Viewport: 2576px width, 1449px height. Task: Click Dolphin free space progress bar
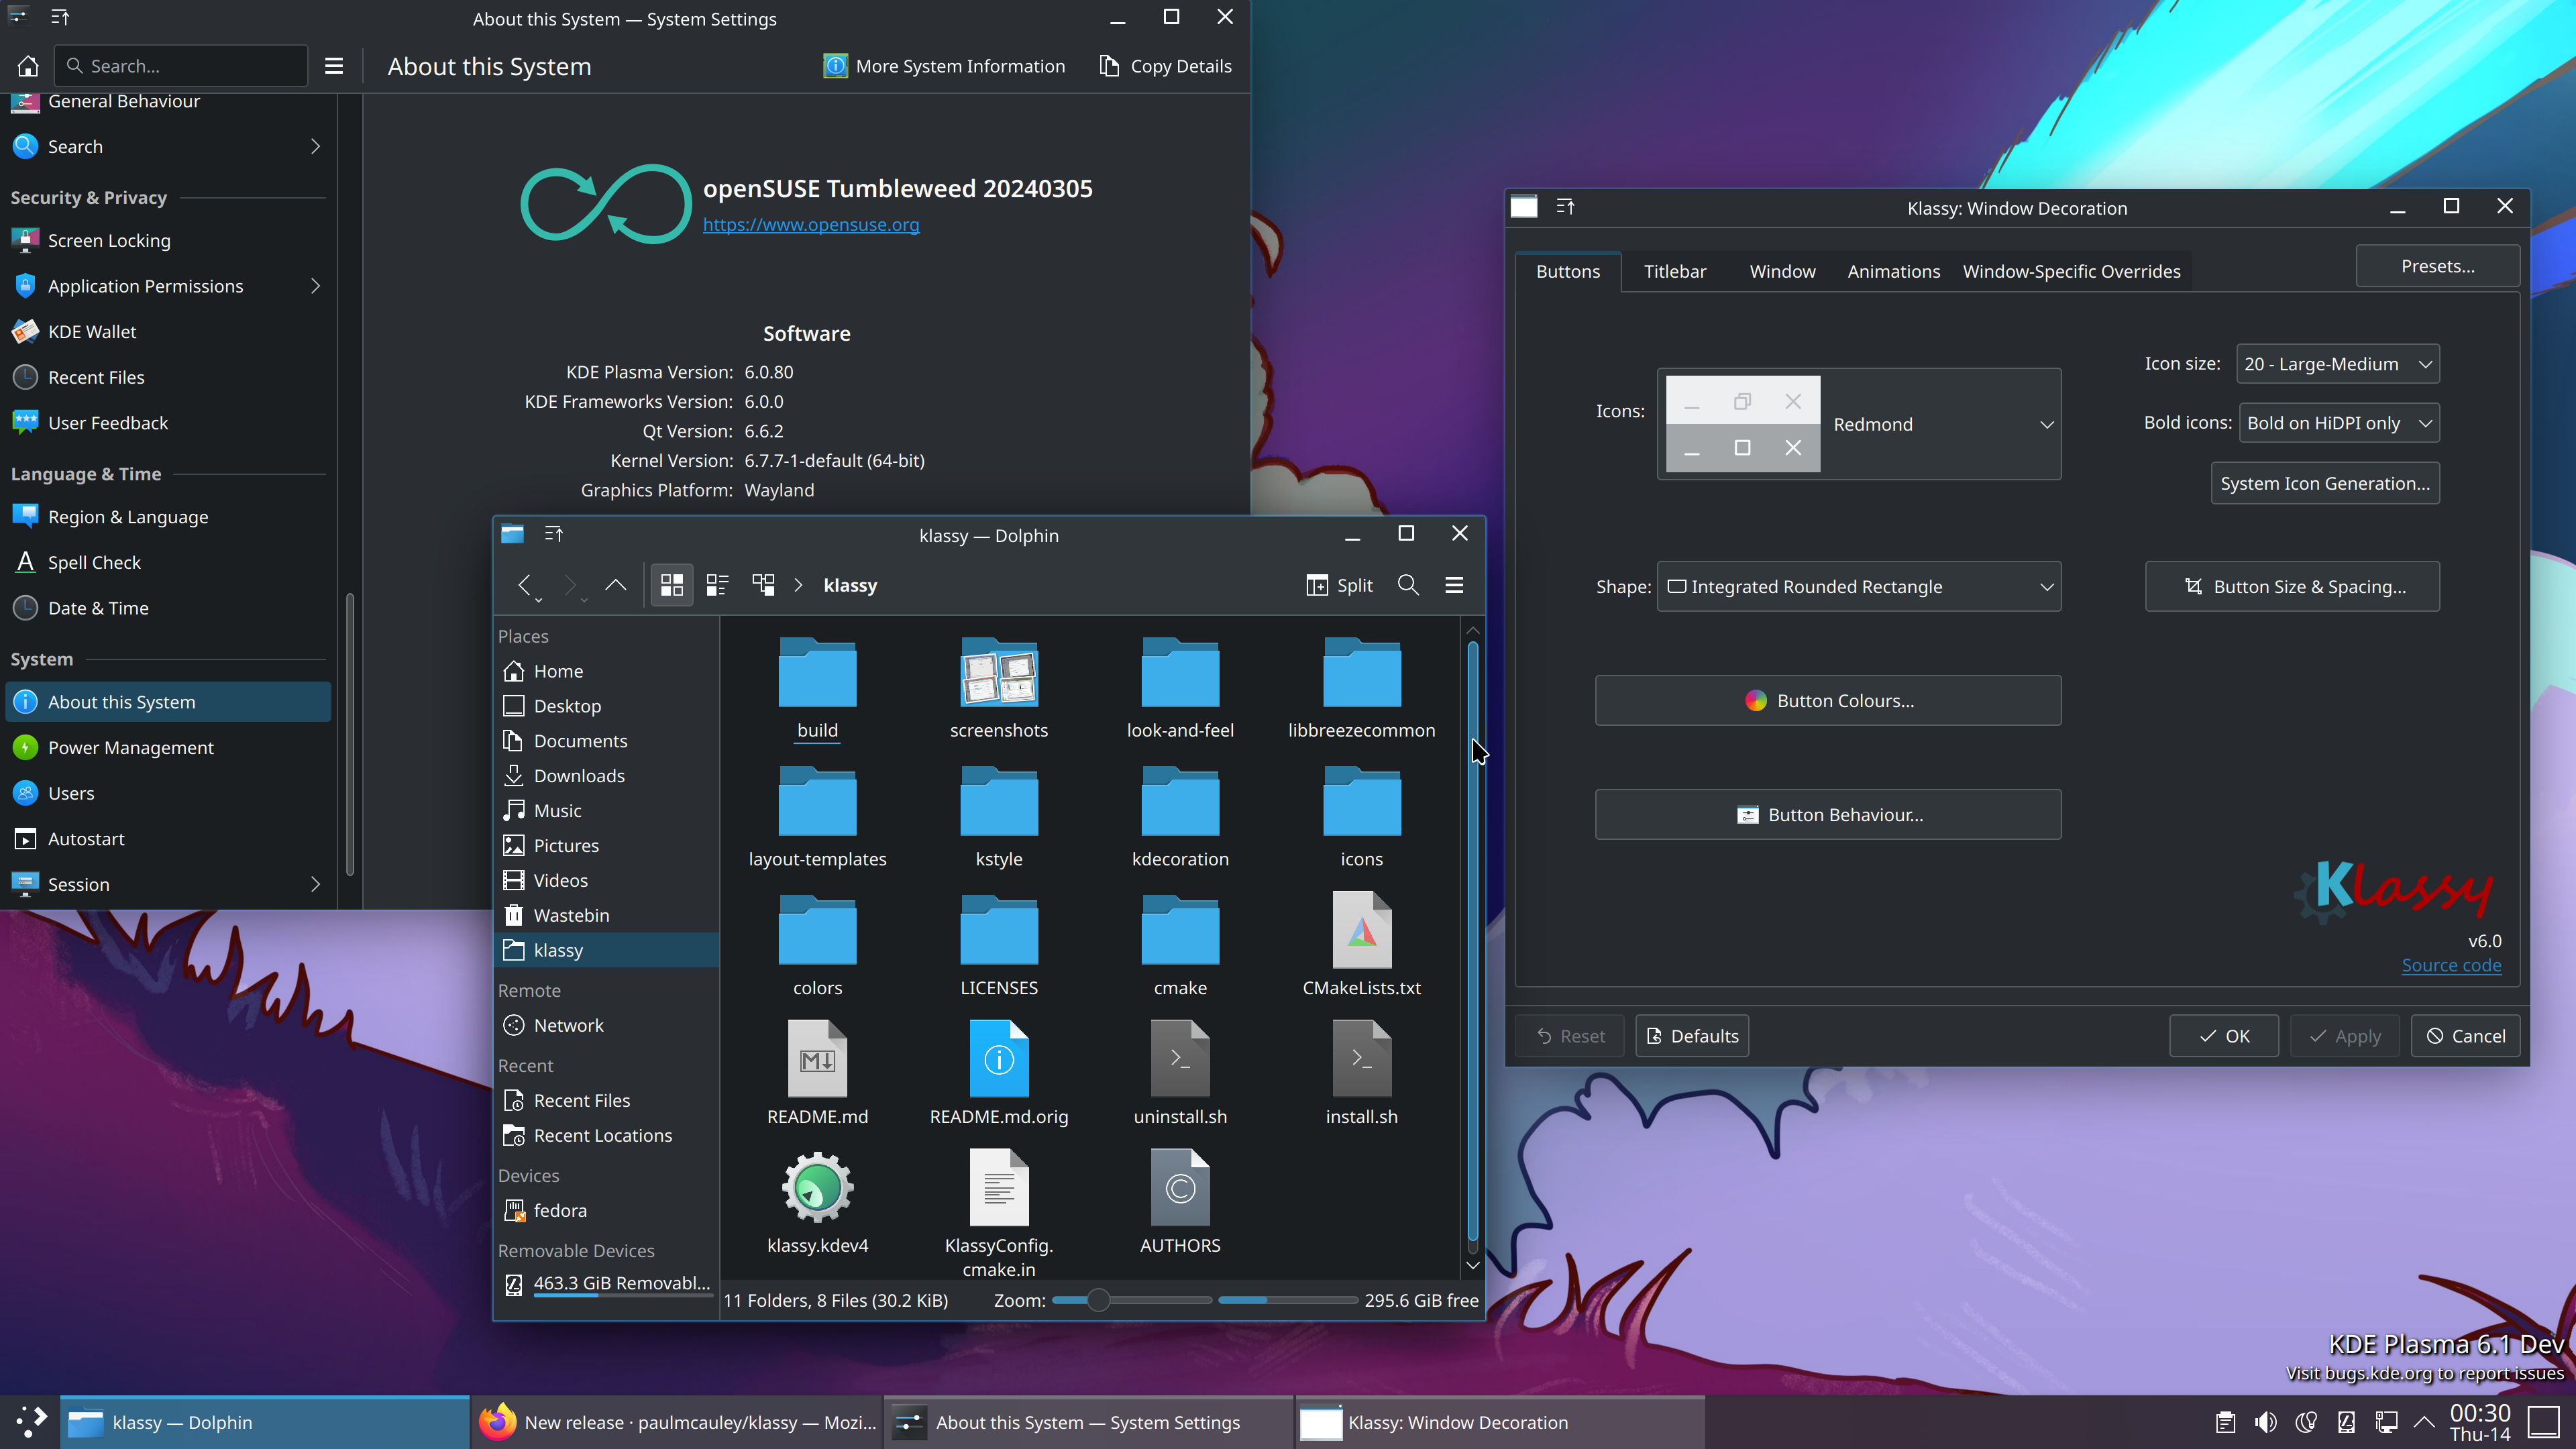1288,1300
